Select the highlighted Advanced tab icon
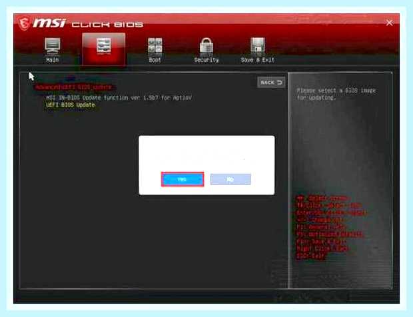 coord(104,49)
